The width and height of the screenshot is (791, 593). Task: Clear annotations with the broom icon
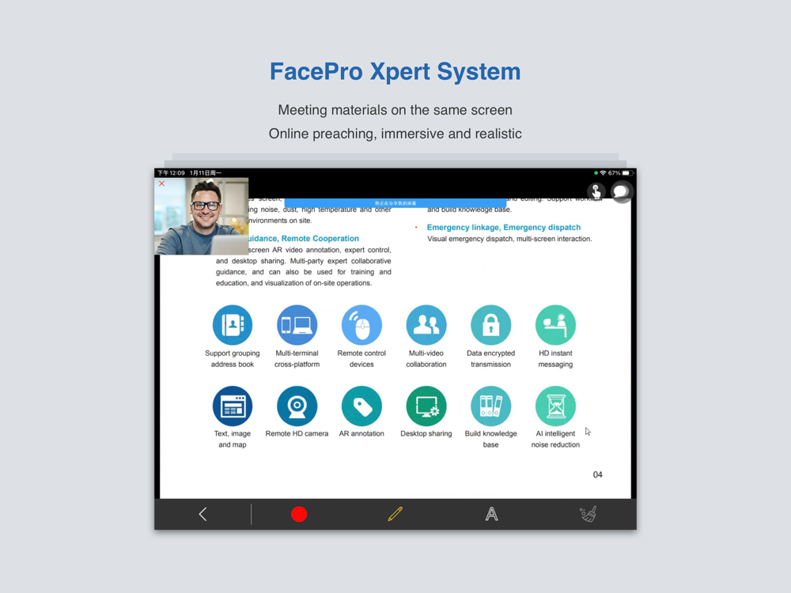click(x=589, y=514)
